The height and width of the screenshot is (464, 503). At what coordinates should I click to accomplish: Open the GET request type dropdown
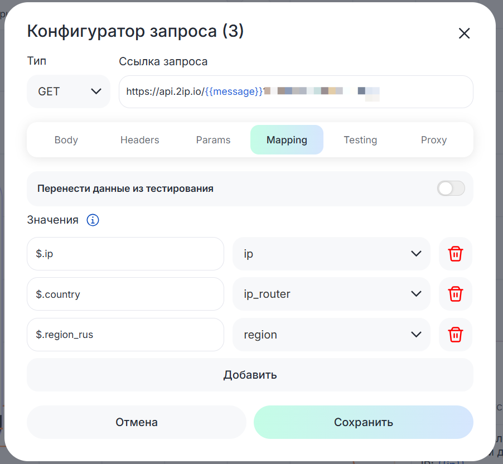point(69,91)
